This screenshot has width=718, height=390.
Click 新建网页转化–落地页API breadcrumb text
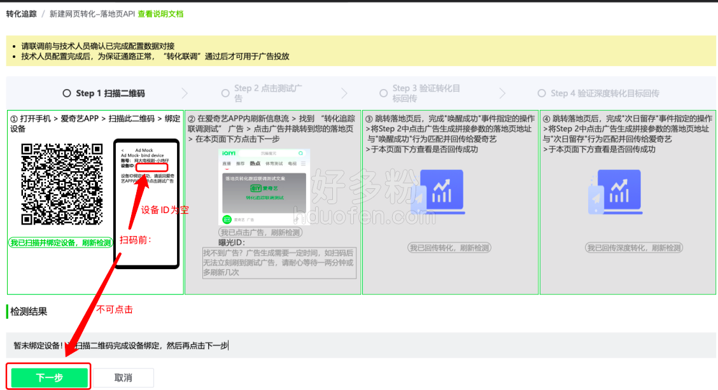pyautogui.click(x=92, y=14)
